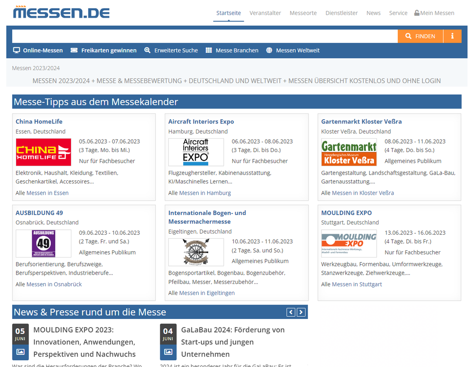The image size is (475, 367).
Task: Select the Startseite tab
Action: click(x=229, y=13)
